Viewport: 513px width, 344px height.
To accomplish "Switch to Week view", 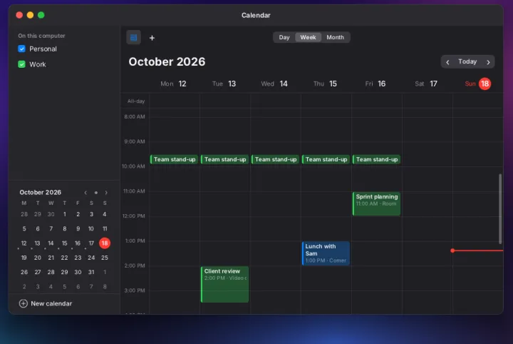I will pyautogui.click(x=308, y=37).
